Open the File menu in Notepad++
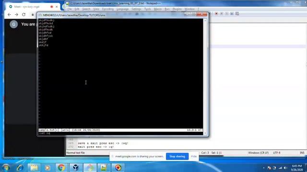 point(70,9)
